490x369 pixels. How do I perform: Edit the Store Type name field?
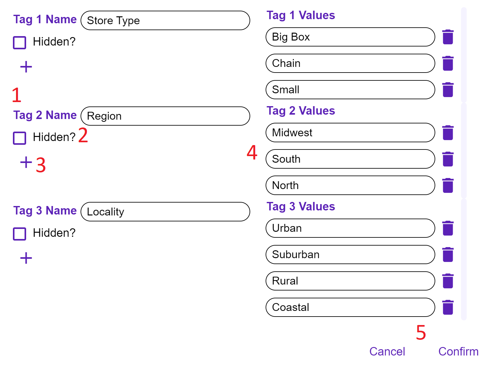(x=165, y=20)
